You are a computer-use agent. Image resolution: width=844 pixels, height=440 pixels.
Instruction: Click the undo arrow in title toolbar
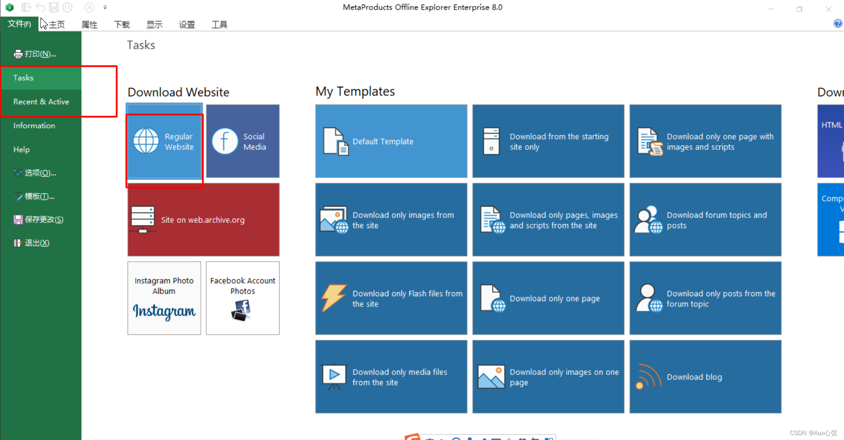tap(40, 7)
